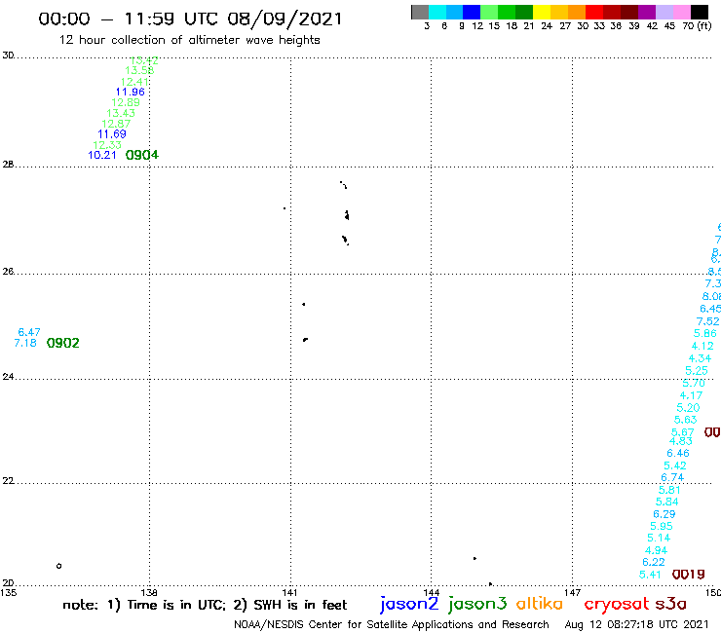Click the dark blue swatch in the legend
This screenshot has height=633, width=721.
(x=472, y=12)
